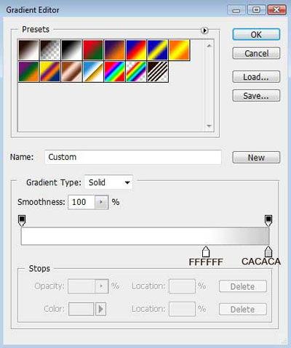This screenshot has height=348, width=291.
Task: Select the chrome blue-gold gradient preset
Action: (x=93, y=72)
